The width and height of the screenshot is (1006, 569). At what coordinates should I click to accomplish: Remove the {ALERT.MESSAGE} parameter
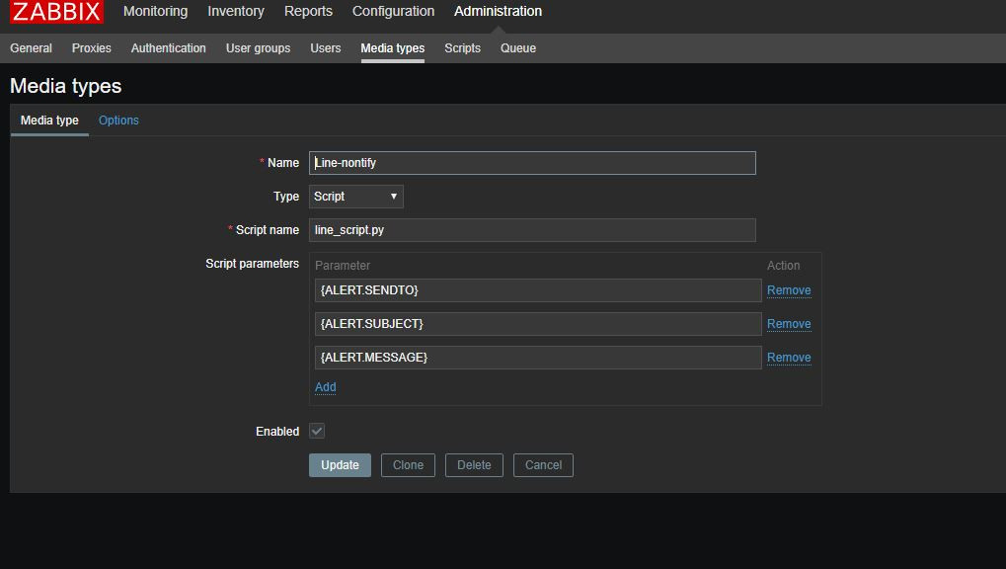[x=789, y=358]
